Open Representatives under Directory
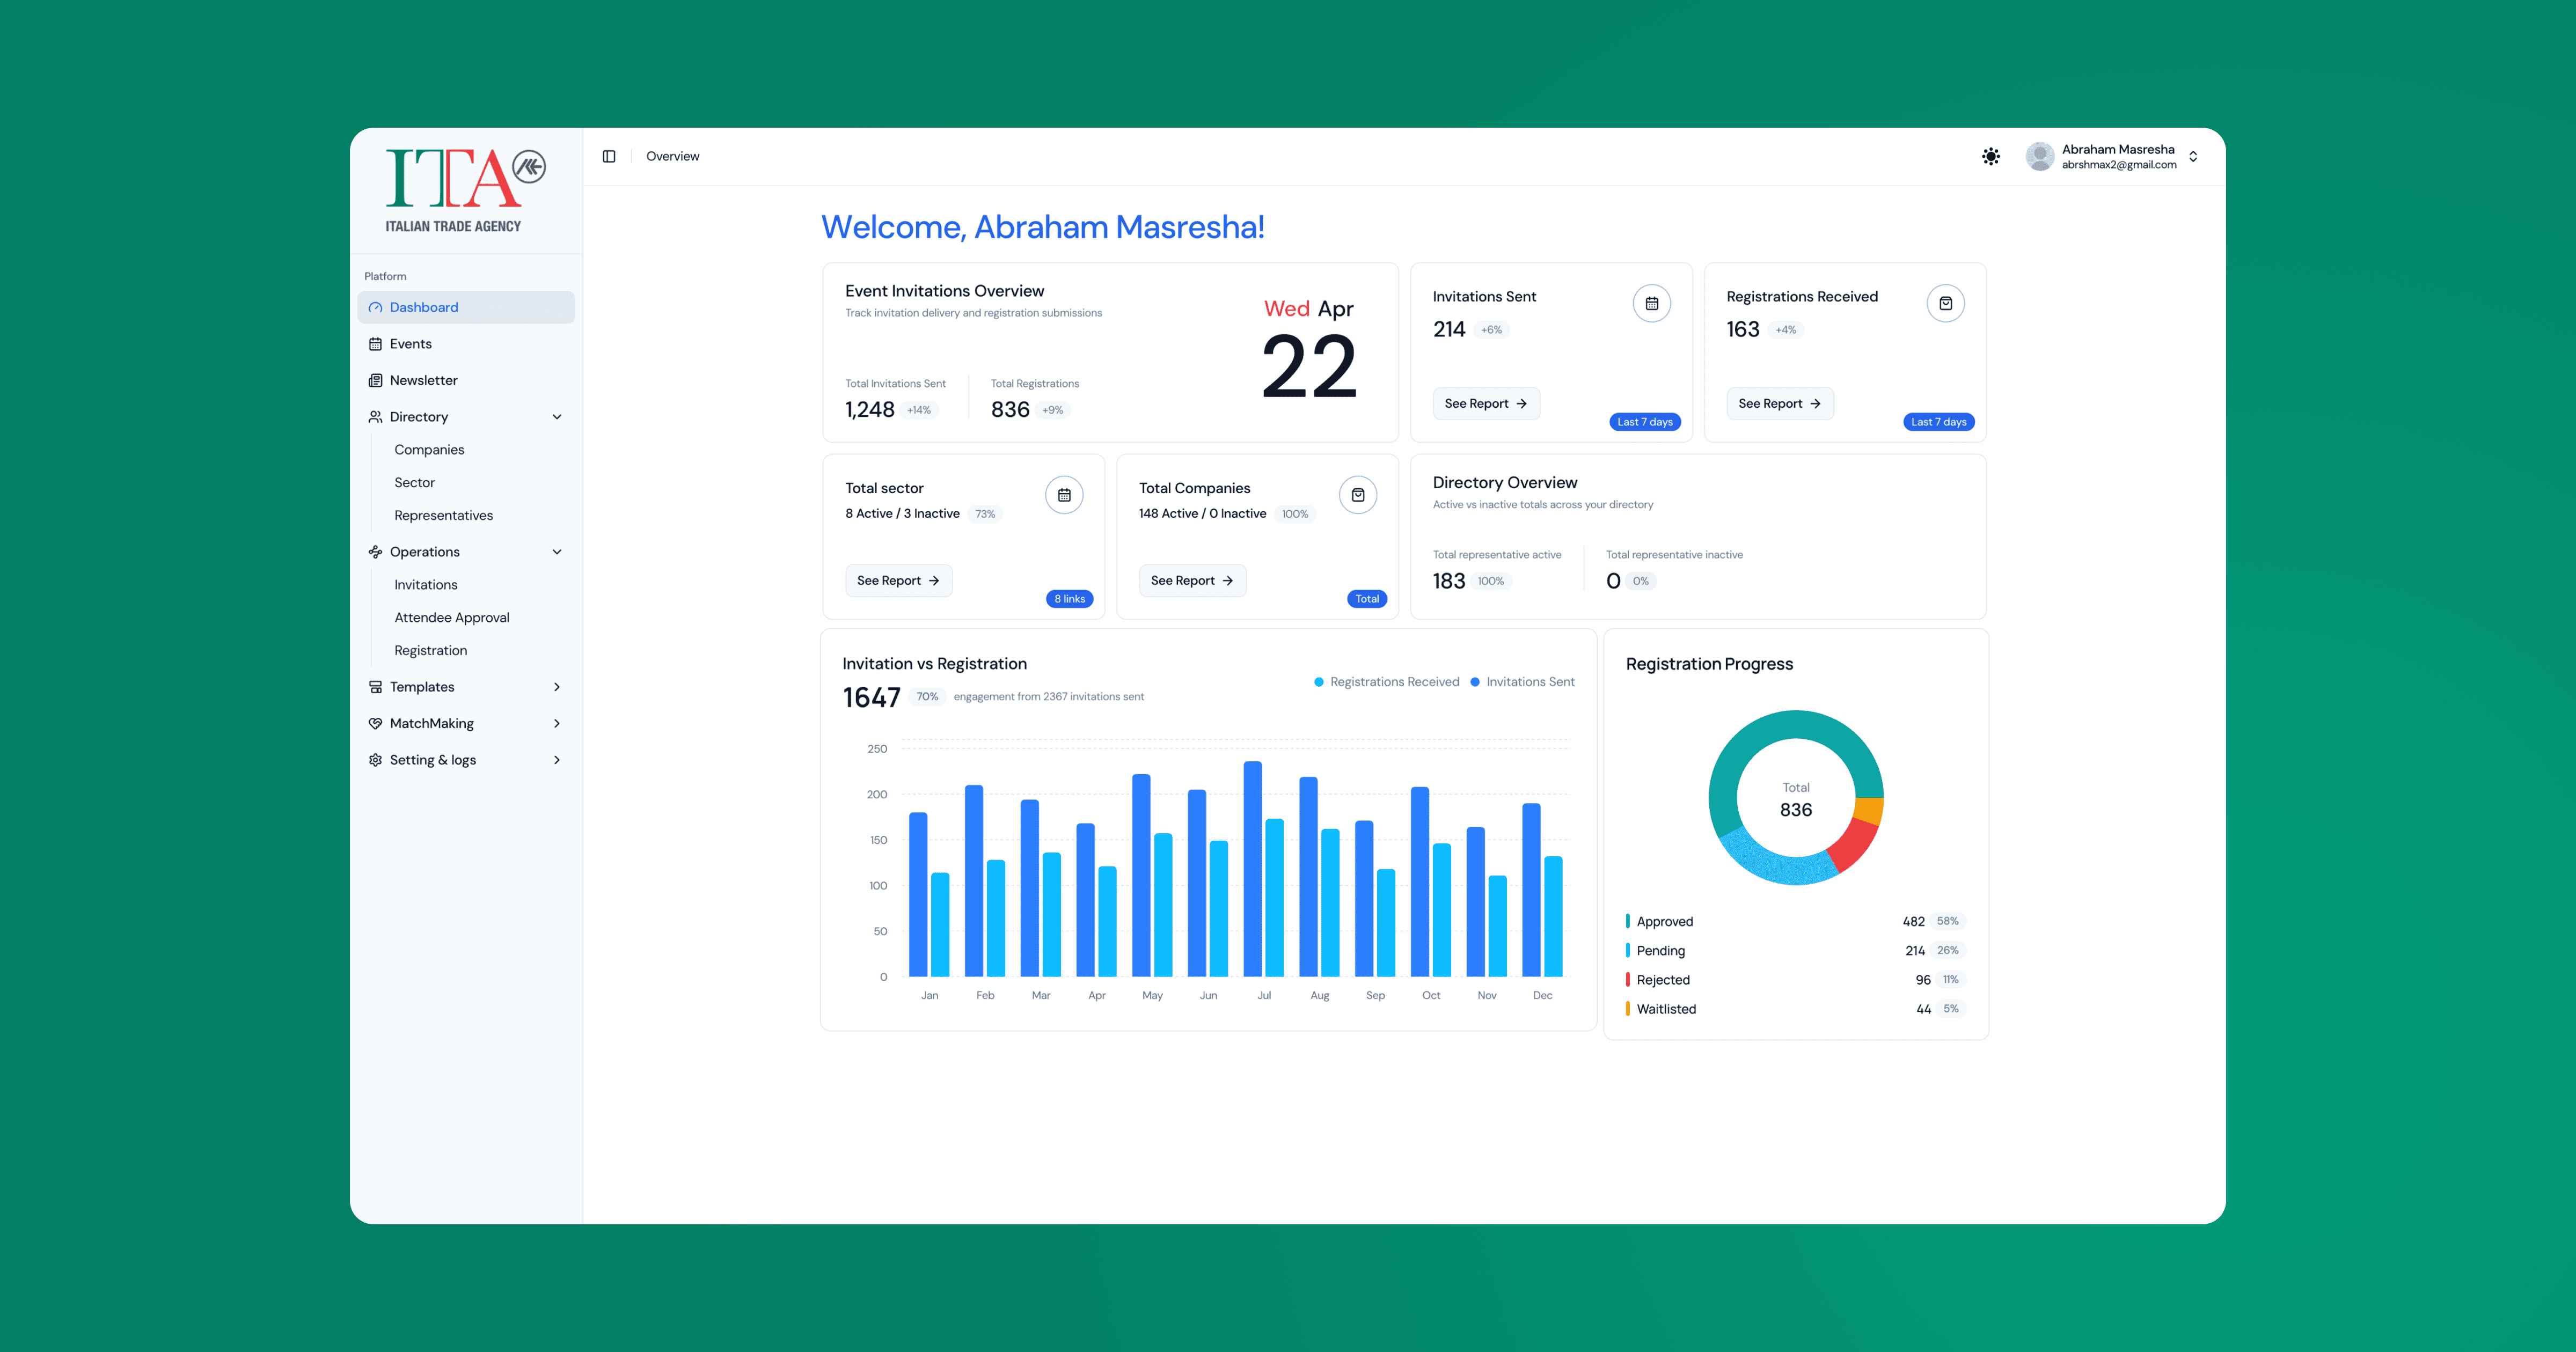Screen dimensions: 2576x1352 [443, 516]
